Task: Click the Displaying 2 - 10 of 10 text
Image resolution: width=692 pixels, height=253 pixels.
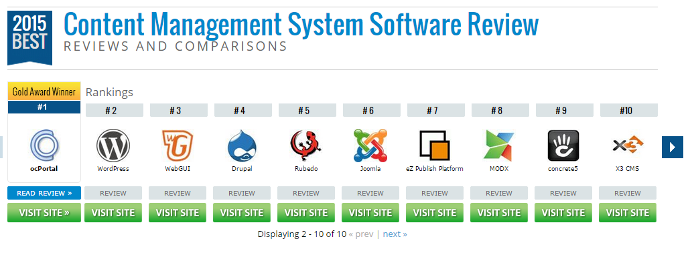Action: tap(302, 234)
